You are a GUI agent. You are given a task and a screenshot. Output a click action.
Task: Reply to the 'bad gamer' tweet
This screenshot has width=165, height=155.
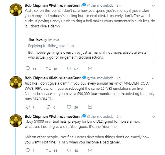click(28, 150)
